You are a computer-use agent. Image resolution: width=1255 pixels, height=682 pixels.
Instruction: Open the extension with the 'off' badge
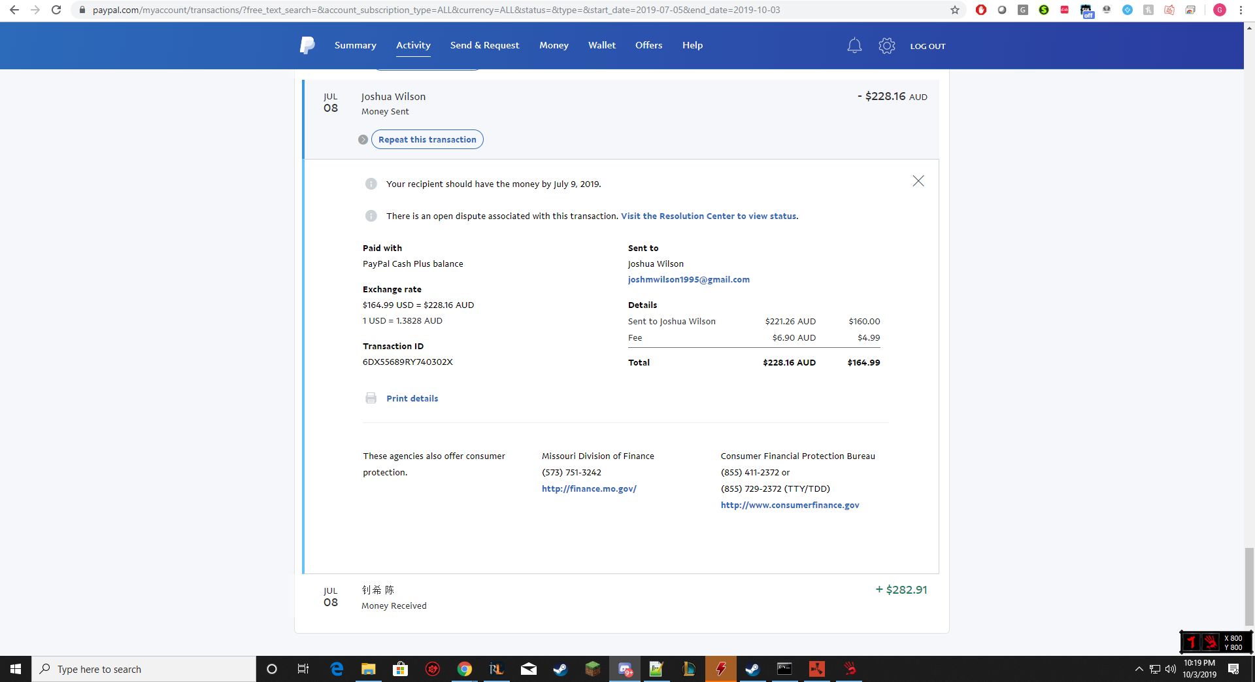[x=1086, y=11]
